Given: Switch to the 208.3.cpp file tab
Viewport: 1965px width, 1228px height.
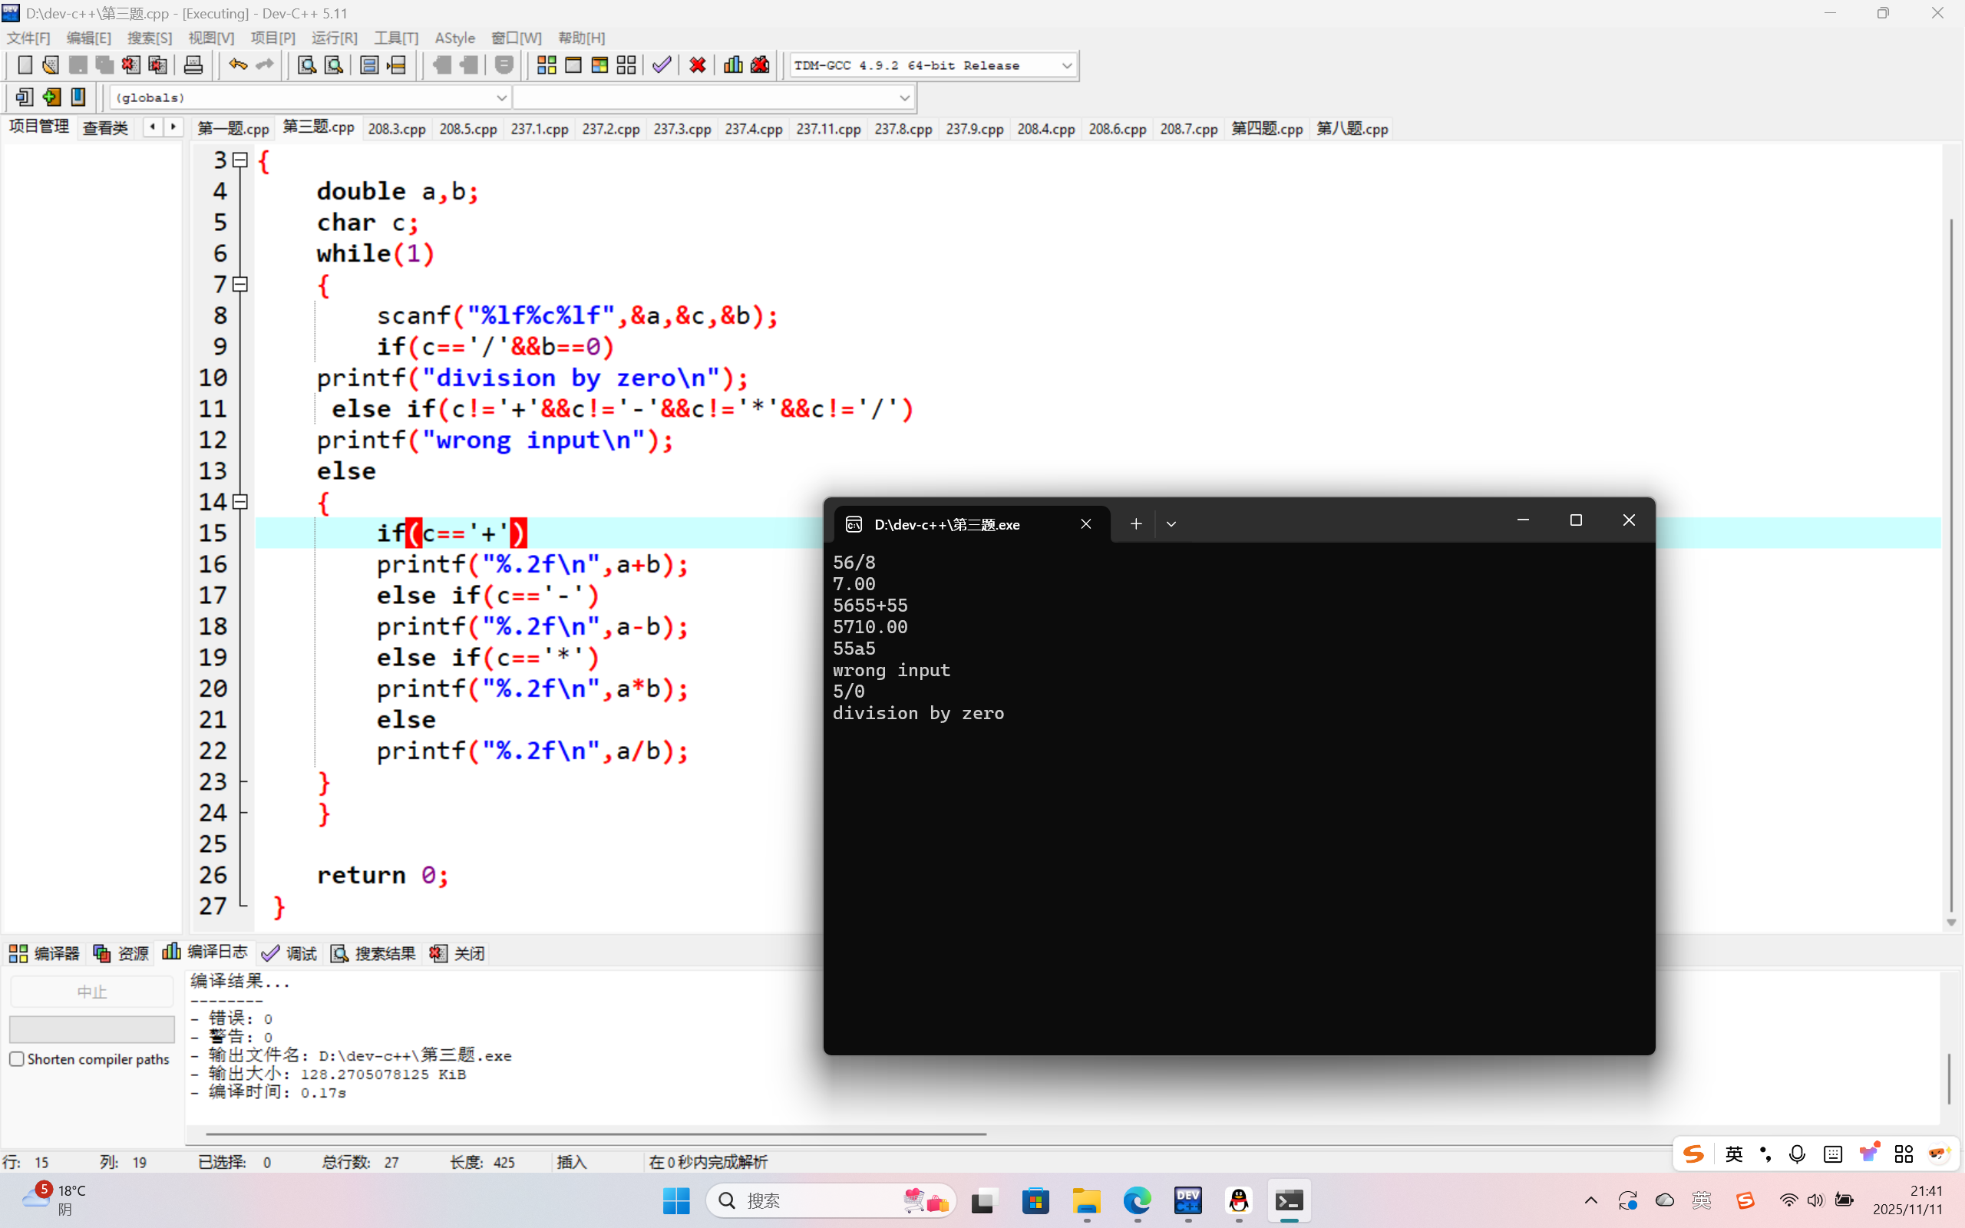Looking at the screenshot, I should pyautogui.click(x=396, y=129).
